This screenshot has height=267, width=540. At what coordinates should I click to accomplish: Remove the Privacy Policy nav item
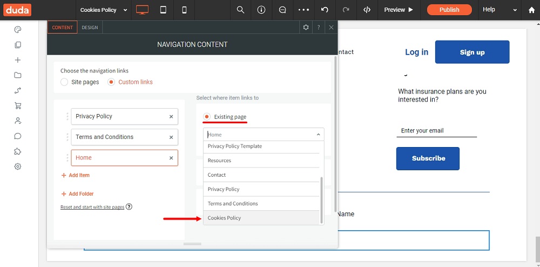click(x=171, y=116)
